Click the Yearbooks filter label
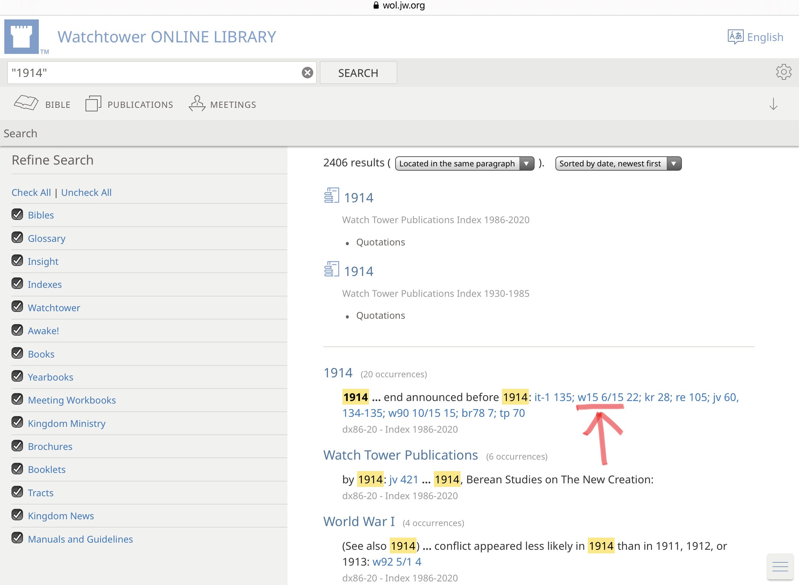The height and width of the screenshot is (585, 799). (x=51, y=377)
